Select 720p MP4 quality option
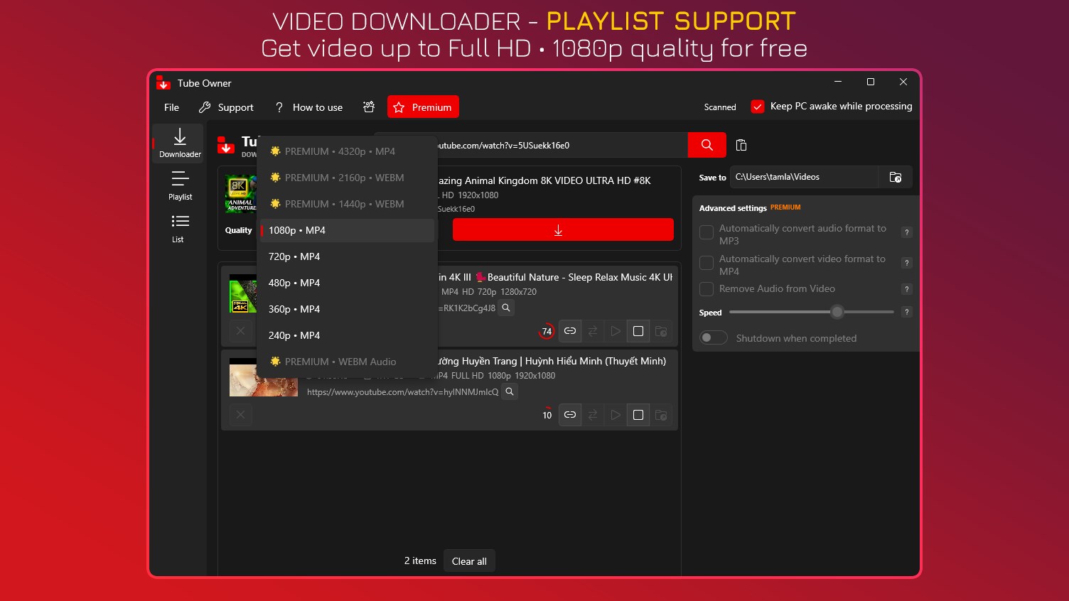 [x=347, y=256]
